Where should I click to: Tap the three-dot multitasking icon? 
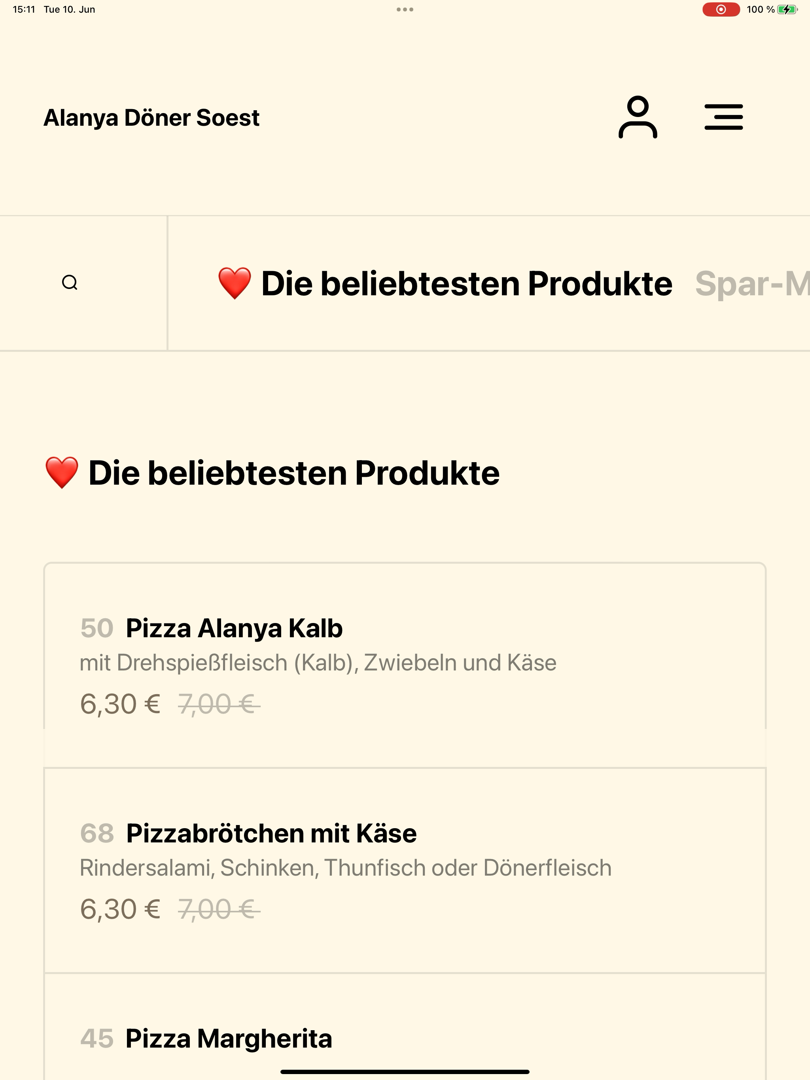pyautogui.click(x=405, y=9)
